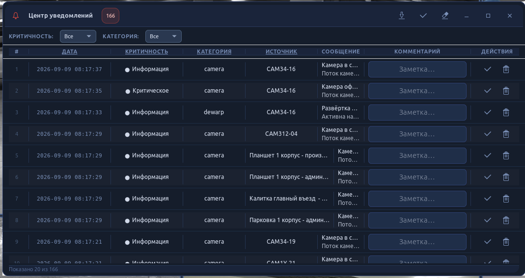
Task: Acknowledge row 1 with its checkmark
Action: pyautogui.click(x=488, y=69)
